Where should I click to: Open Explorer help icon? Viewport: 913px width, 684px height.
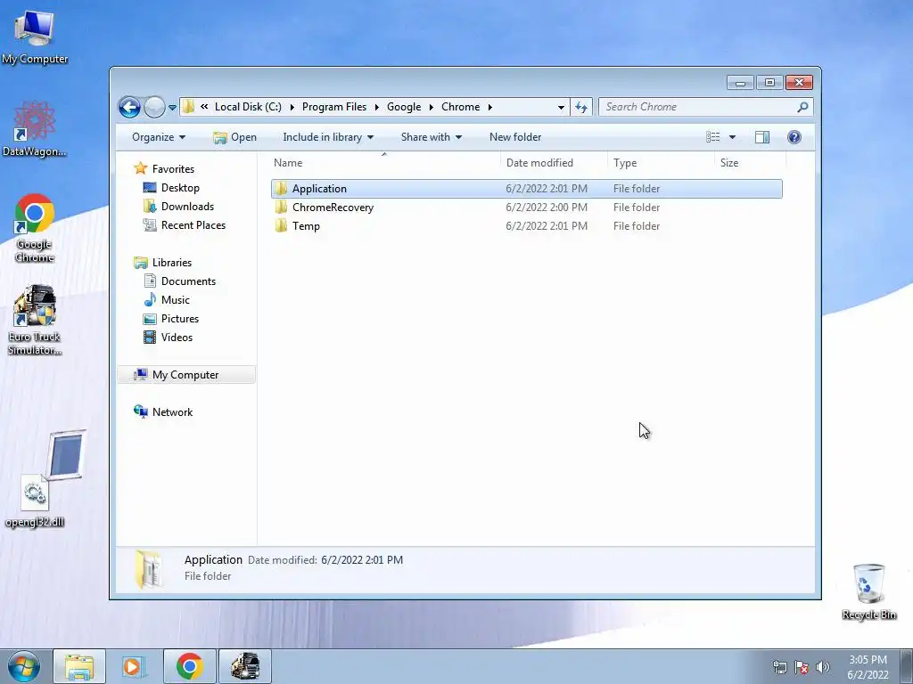794,137
